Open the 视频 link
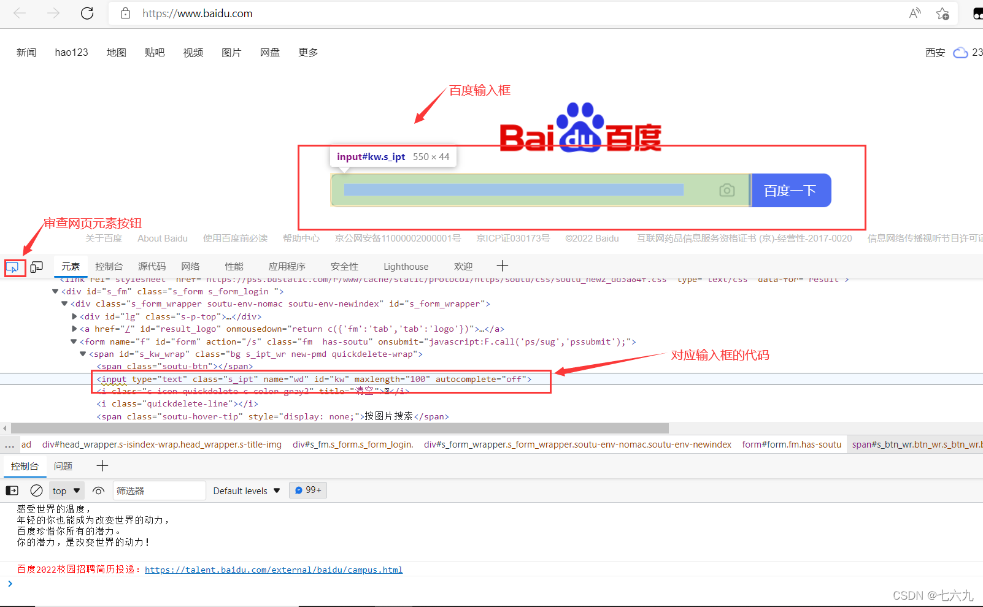This screenshot has width=983, height=607. (x=193, y=52)
